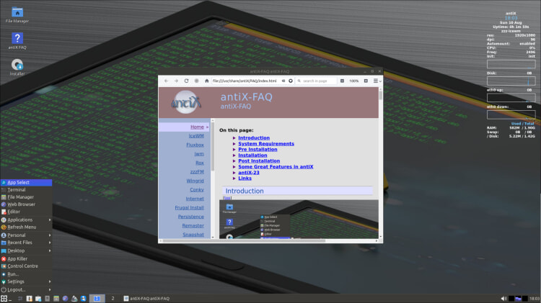
Task: Click the page vertical scrollbar
Action: point(381,163)
